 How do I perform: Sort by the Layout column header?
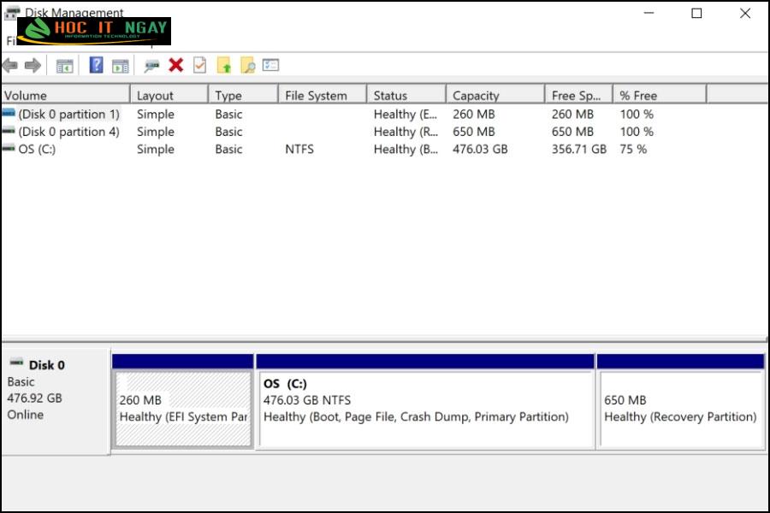[169, 95]
